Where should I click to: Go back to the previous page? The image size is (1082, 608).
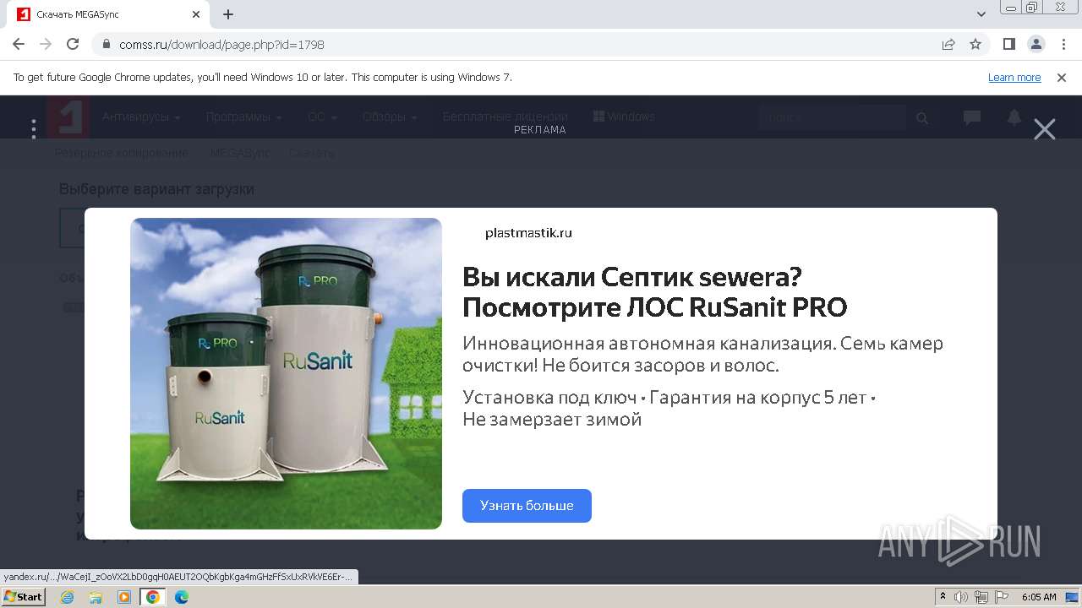[x=19, y=44]
